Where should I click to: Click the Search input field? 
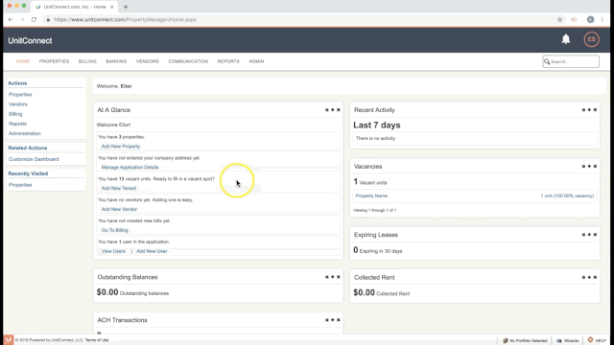click(x=571, y=61)
